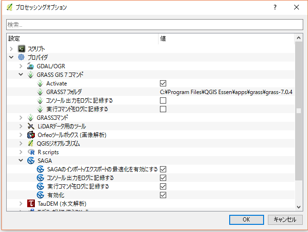This screenshot has width=308, height=232.
Task: Click the ? help button
Action: [x=275, y=8]
